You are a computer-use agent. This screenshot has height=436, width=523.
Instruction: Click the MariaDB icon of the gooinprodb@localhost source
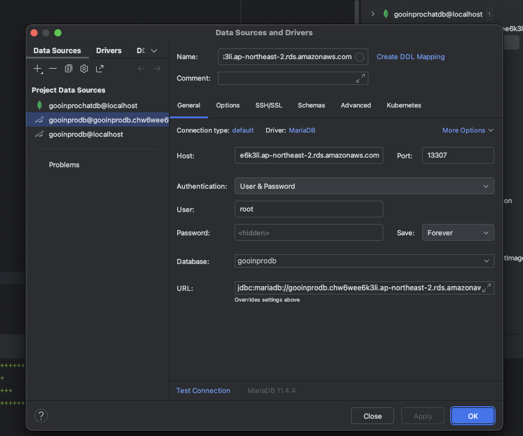click(39, 134)
